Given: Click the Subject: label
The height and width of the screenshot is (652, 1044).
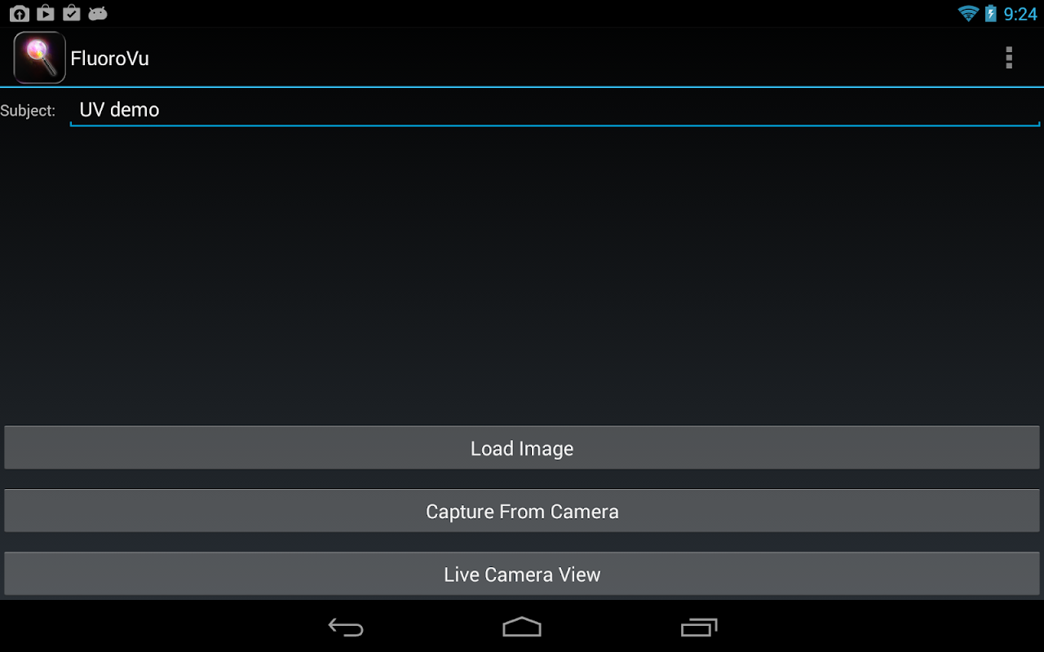Looking at the screenshot, I should pos(28,111).
